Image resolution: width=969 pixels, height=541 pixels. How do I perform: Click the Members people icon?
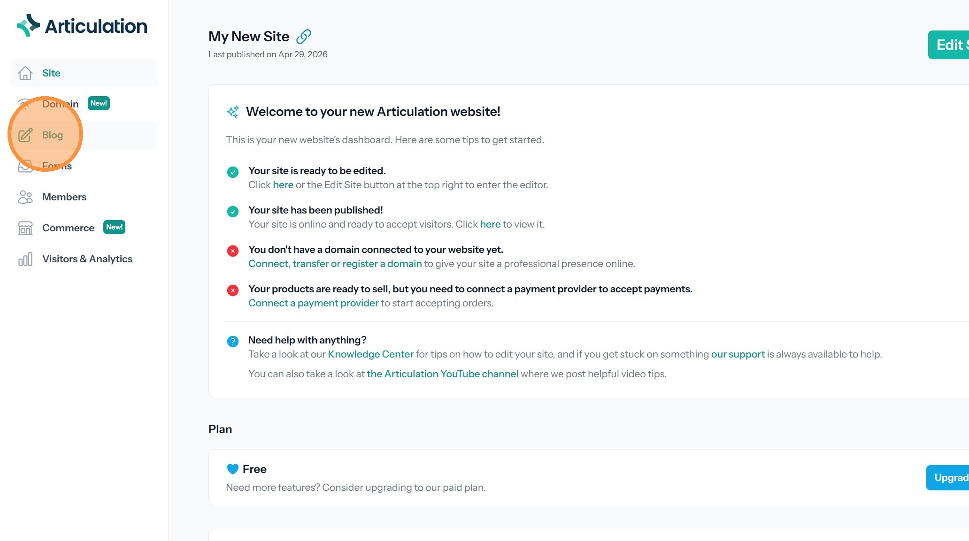click(x=25, y=197)
